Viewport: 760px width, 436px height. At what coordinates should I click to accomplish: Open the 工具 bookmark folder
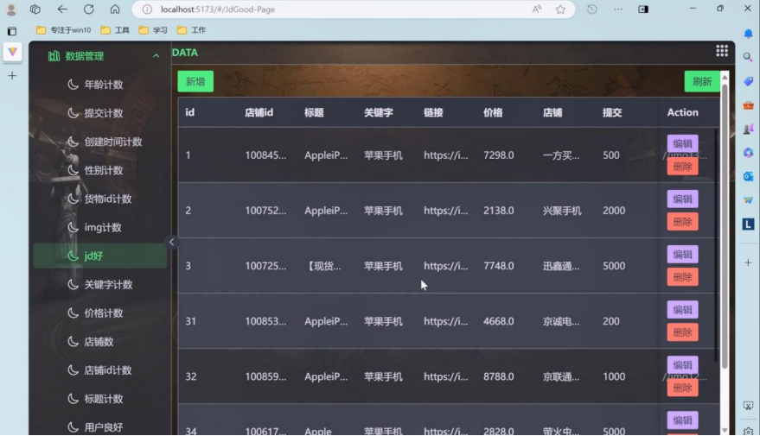pos(115,30)
